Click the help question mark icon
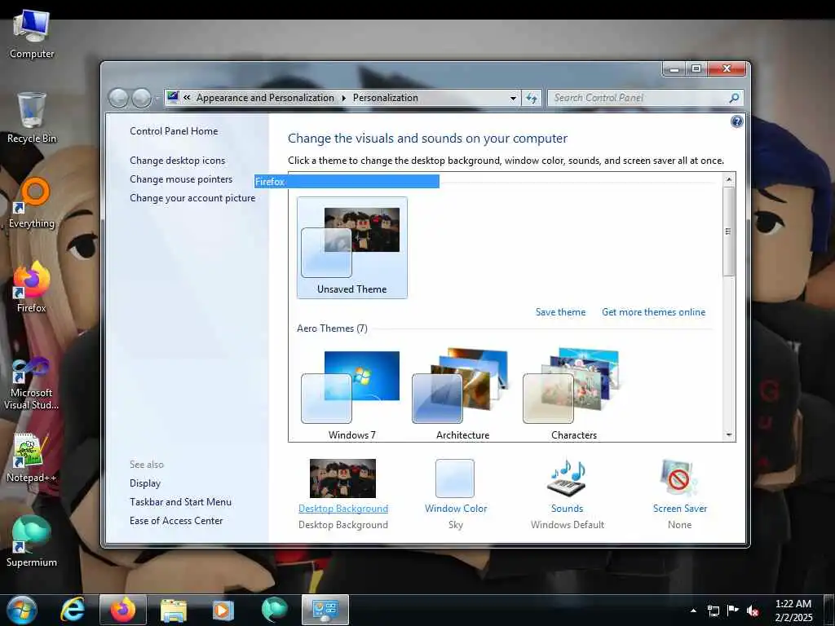The height and width of the screenshot is (626, 835). point(736,121)
